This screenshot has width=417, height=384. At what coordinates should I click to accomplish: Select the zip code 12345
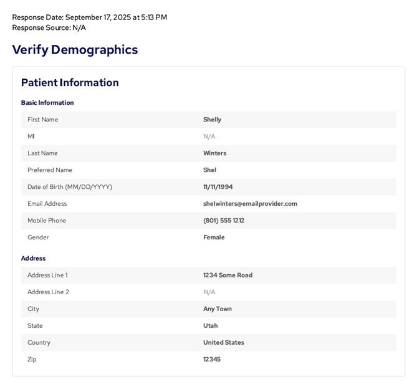pyautogui.click(x=212, y=360)
